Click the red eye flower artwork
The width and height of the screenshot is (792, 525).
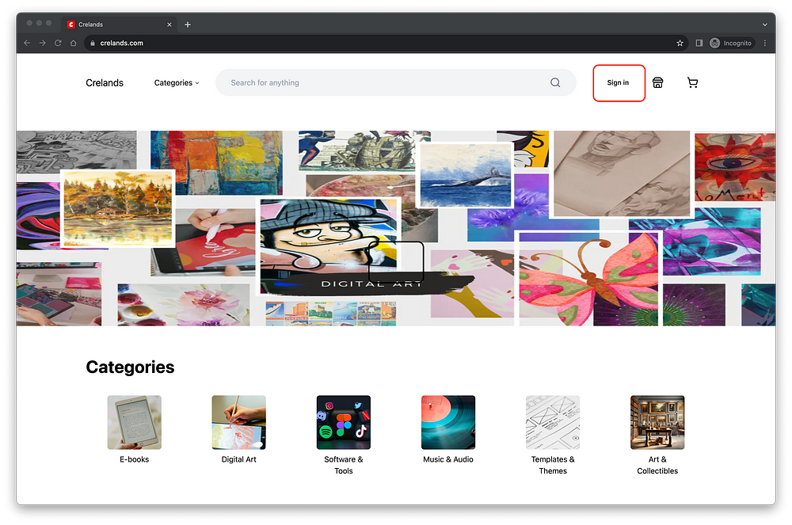[x=735, y=167]
